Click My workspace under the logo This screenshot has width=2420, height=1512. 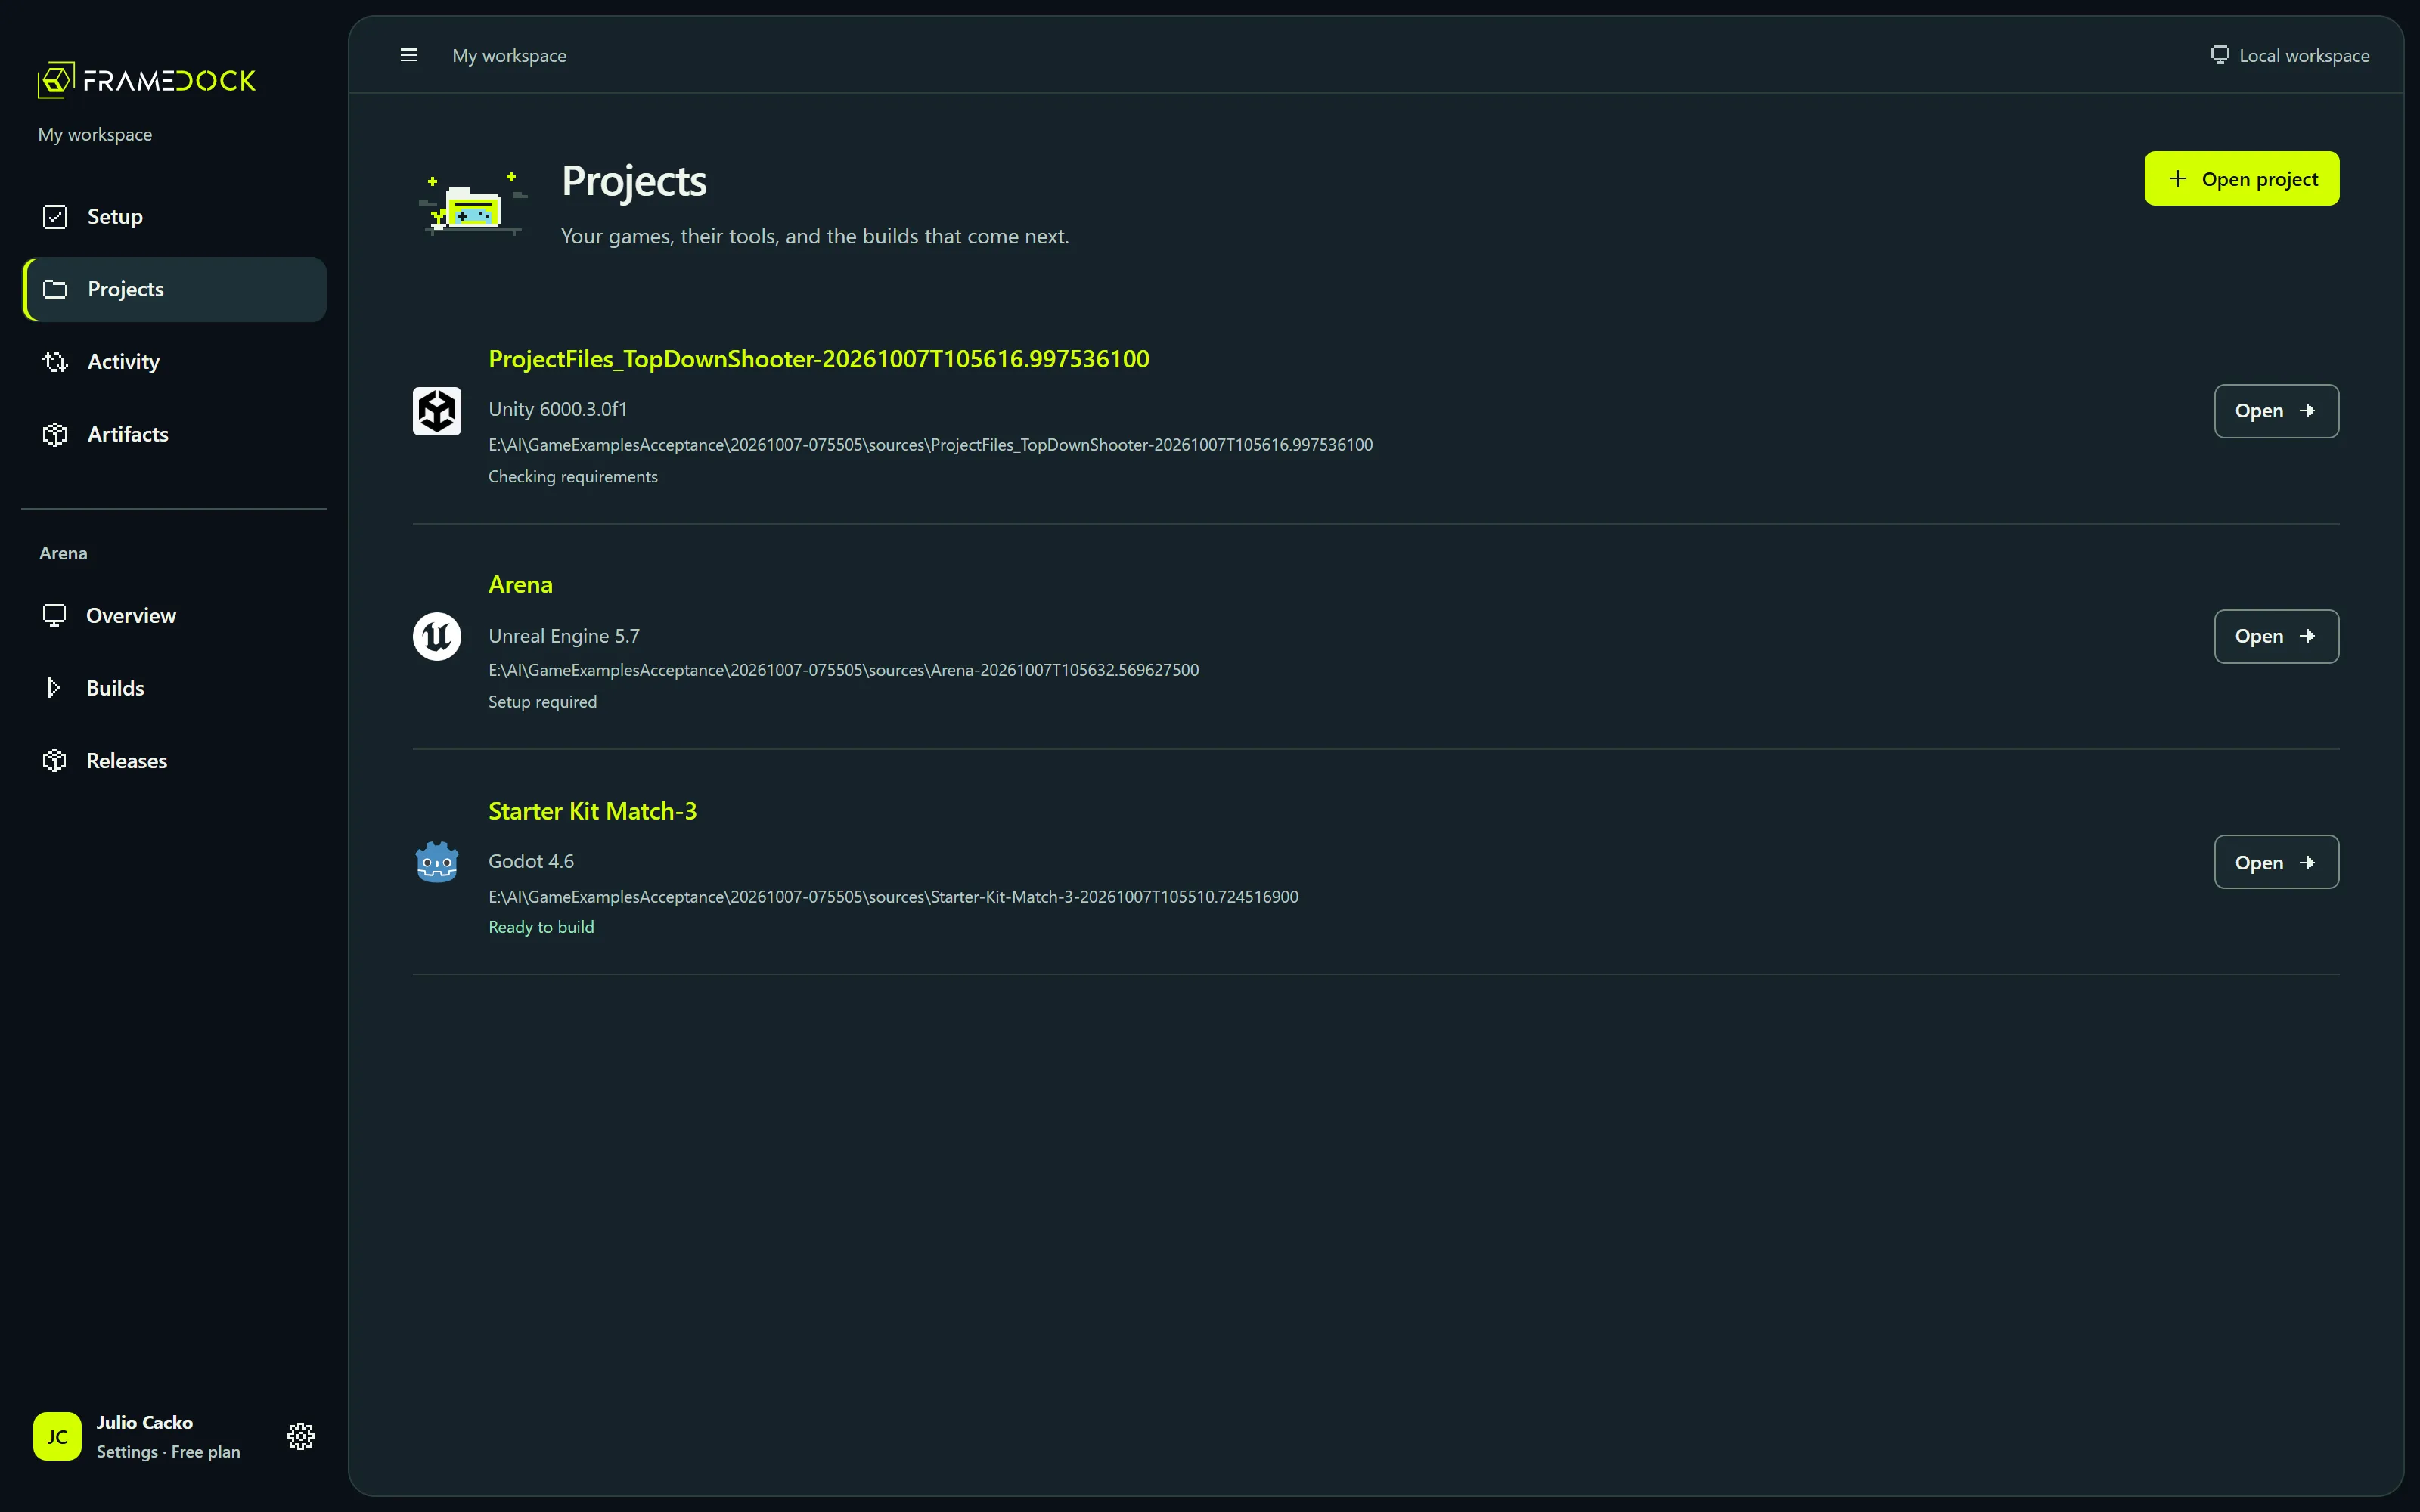click(x=95, y=134)
